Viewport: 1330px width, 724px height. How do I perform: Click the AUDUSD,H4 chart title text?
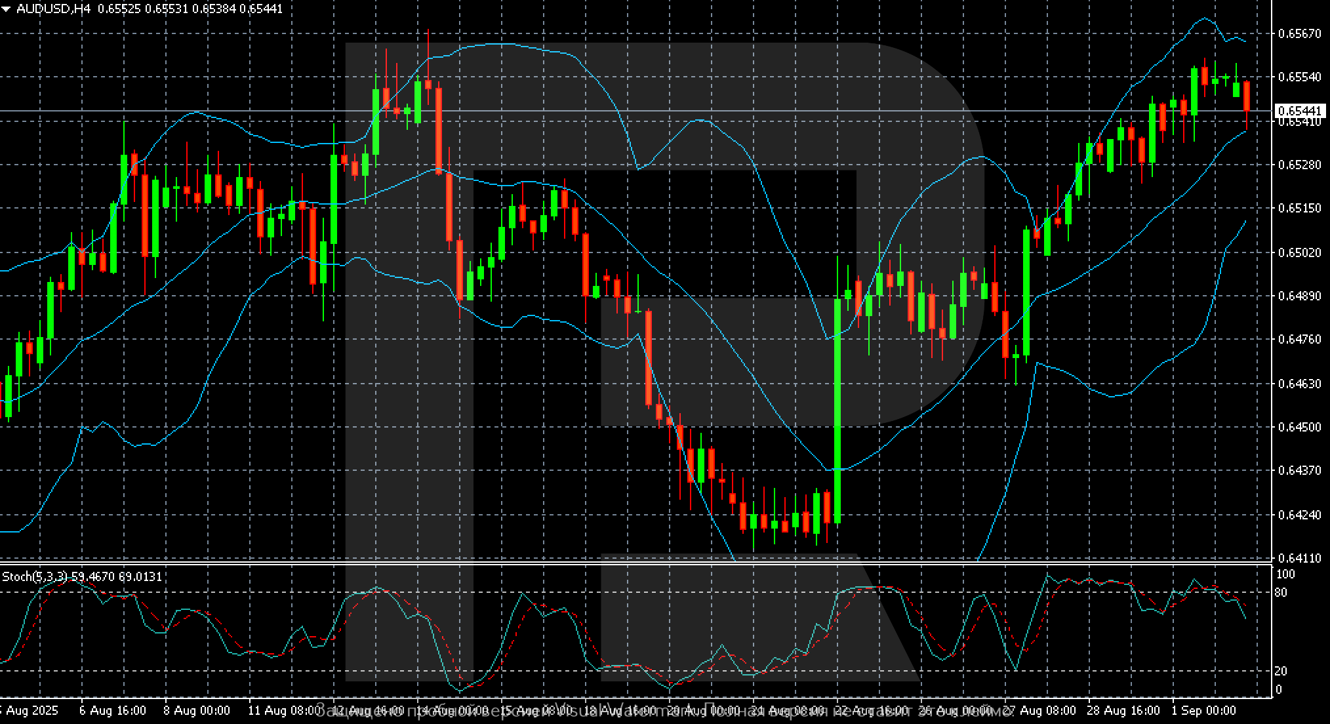(53, 9)
